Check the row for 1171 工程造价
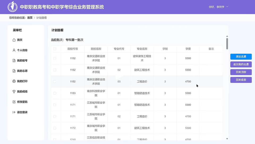 point(55,116)
